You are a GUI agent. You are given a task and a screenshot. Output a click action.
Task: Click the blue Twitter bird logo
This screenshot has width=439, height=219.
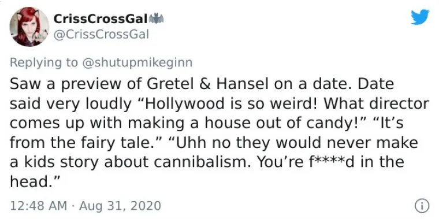[x=420, y=17]
